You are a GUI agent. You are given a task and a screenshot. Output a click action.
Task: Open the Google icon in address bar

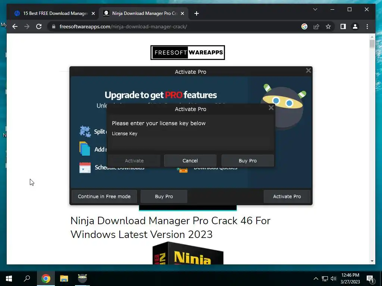click(x=304, y=26)
